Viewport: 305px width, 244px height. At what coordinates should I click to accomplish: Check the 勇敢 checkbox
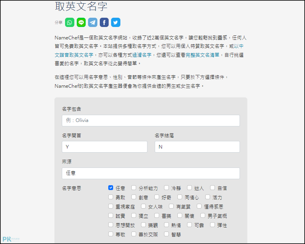[111, 197]
